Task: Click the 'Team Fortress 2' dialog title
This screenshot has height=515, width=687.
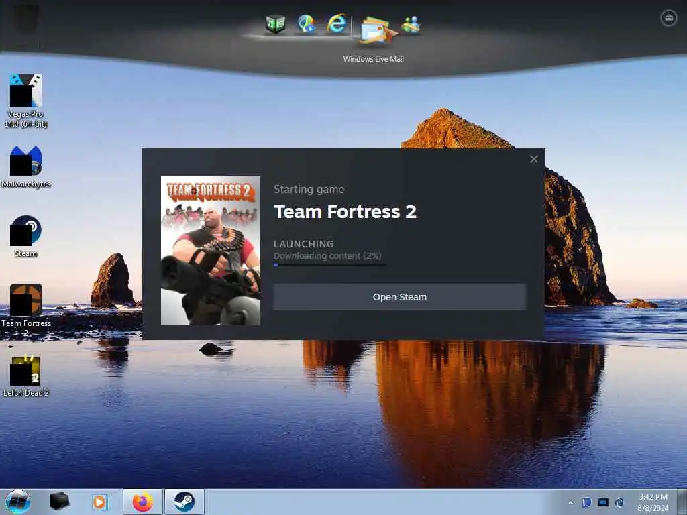Action: pos(345,211)
